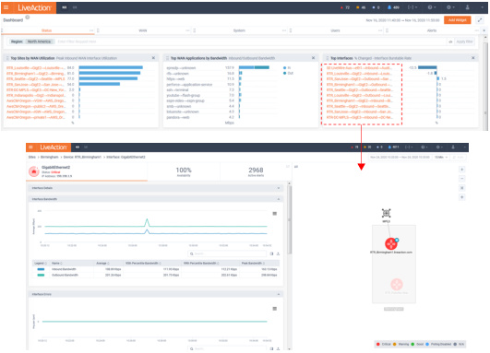The width and height of the screenshot is (490, 353).
Task: Toggle the In legend item in WAN Applications
Action: [x=287, y=67]
